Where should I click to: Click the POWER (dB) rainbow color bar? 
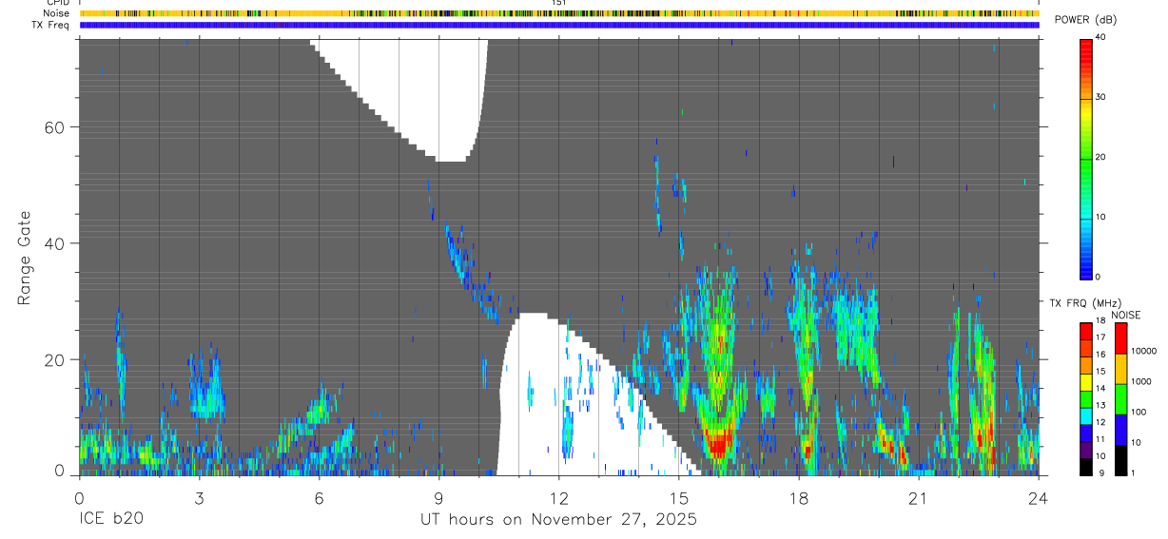tap(1085, 158)
